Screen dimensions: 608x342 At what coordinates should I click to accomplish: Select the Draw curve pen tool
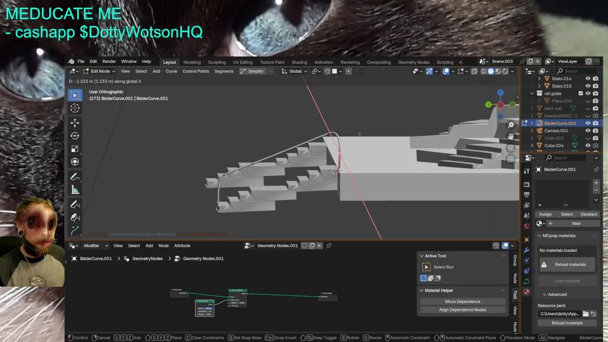tap(75, 205)
